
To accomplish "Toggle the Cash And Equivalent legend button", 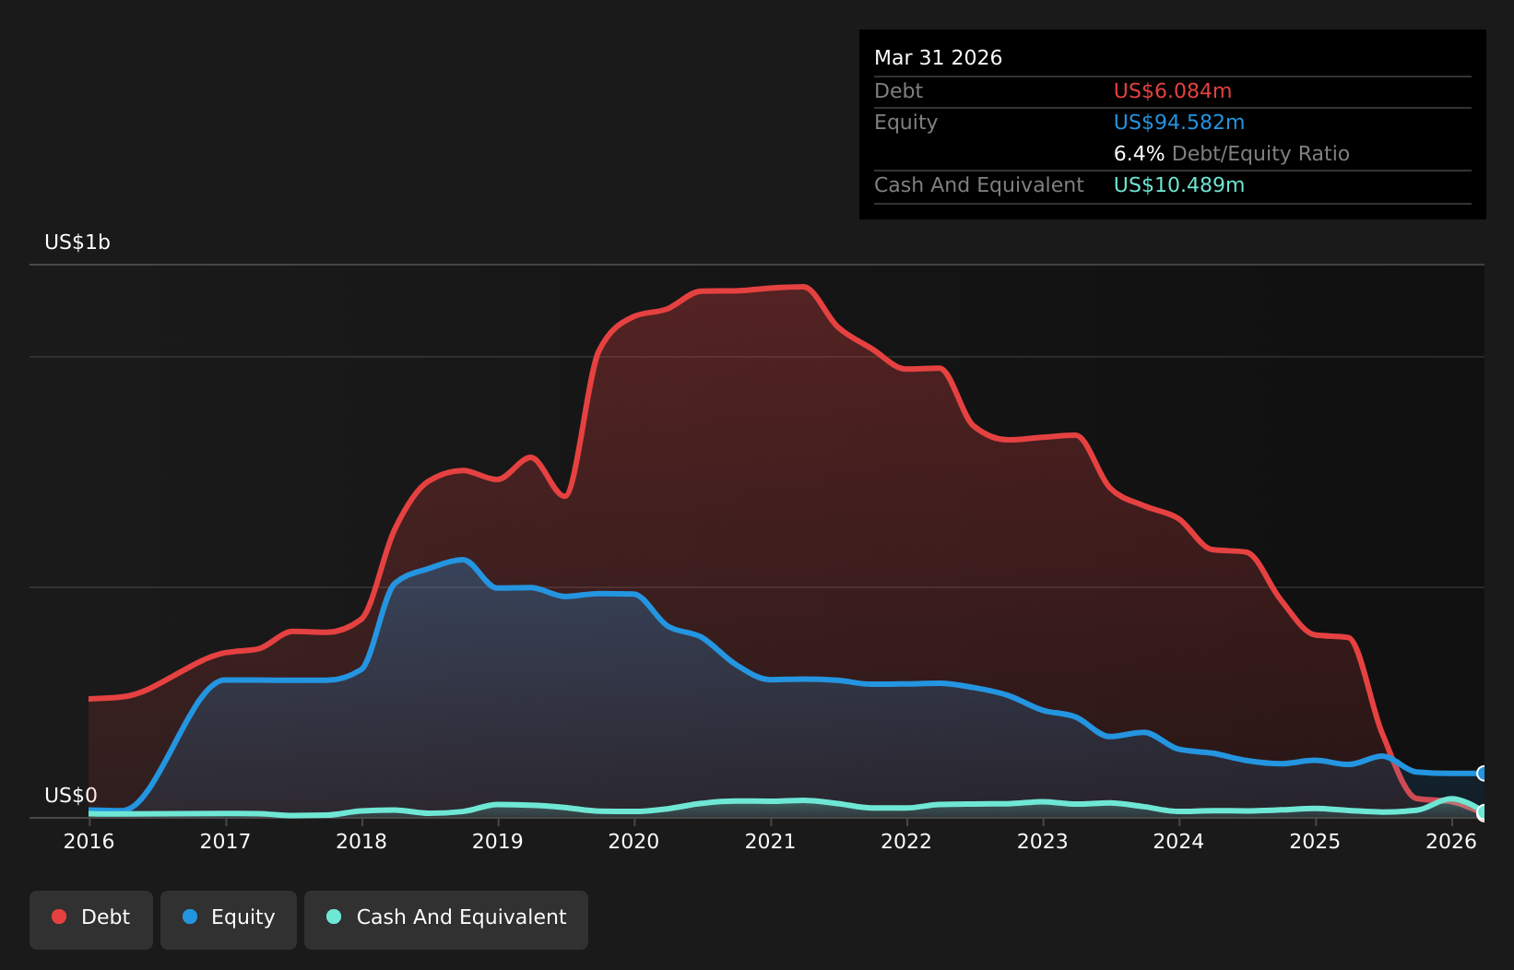I will coord(446,919).
